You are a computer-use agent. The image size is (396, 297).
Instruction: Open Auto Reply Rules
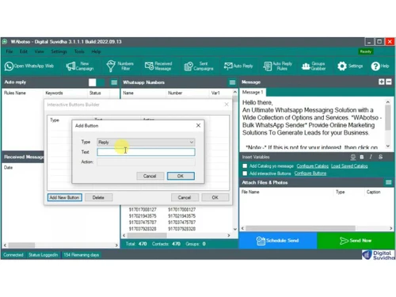(x=278, y=66)
